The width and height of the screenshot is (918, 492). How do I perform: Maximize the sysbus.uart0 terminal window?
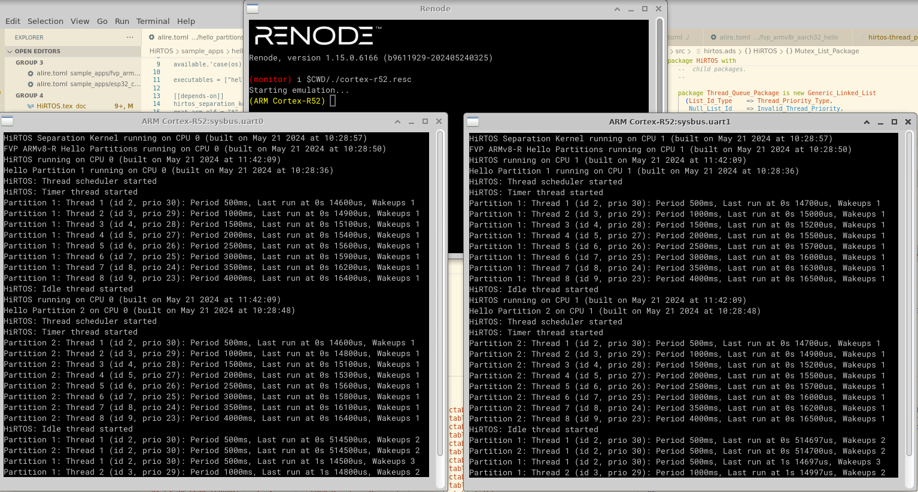[425, 122]
